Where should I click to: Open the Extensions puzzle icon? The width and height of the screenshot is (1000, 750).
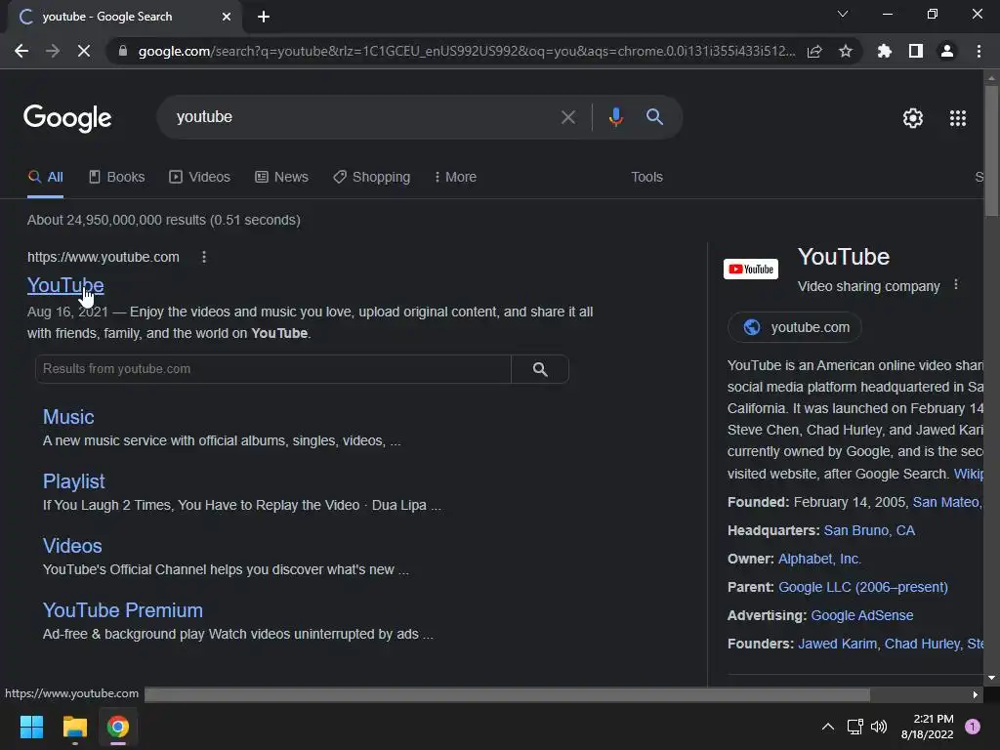coord(885,51)
